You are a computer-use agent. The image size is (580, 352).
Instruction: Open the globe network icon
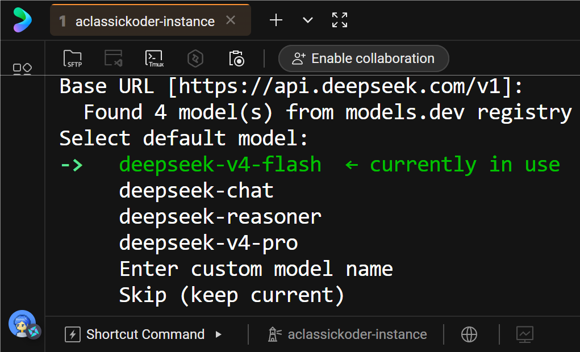click(469, 334)
